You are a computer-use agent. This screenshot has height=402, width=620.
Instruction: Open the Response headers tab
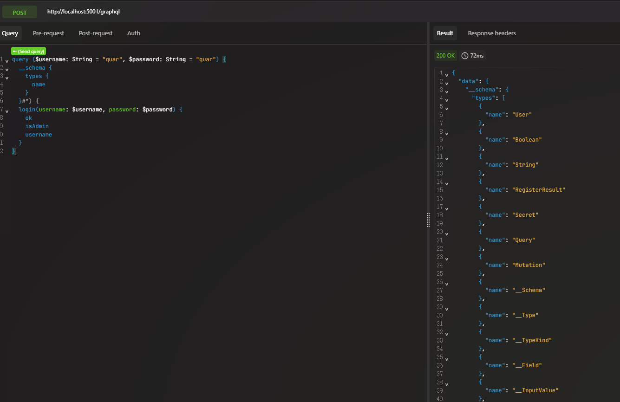click(x=492, y=33)
